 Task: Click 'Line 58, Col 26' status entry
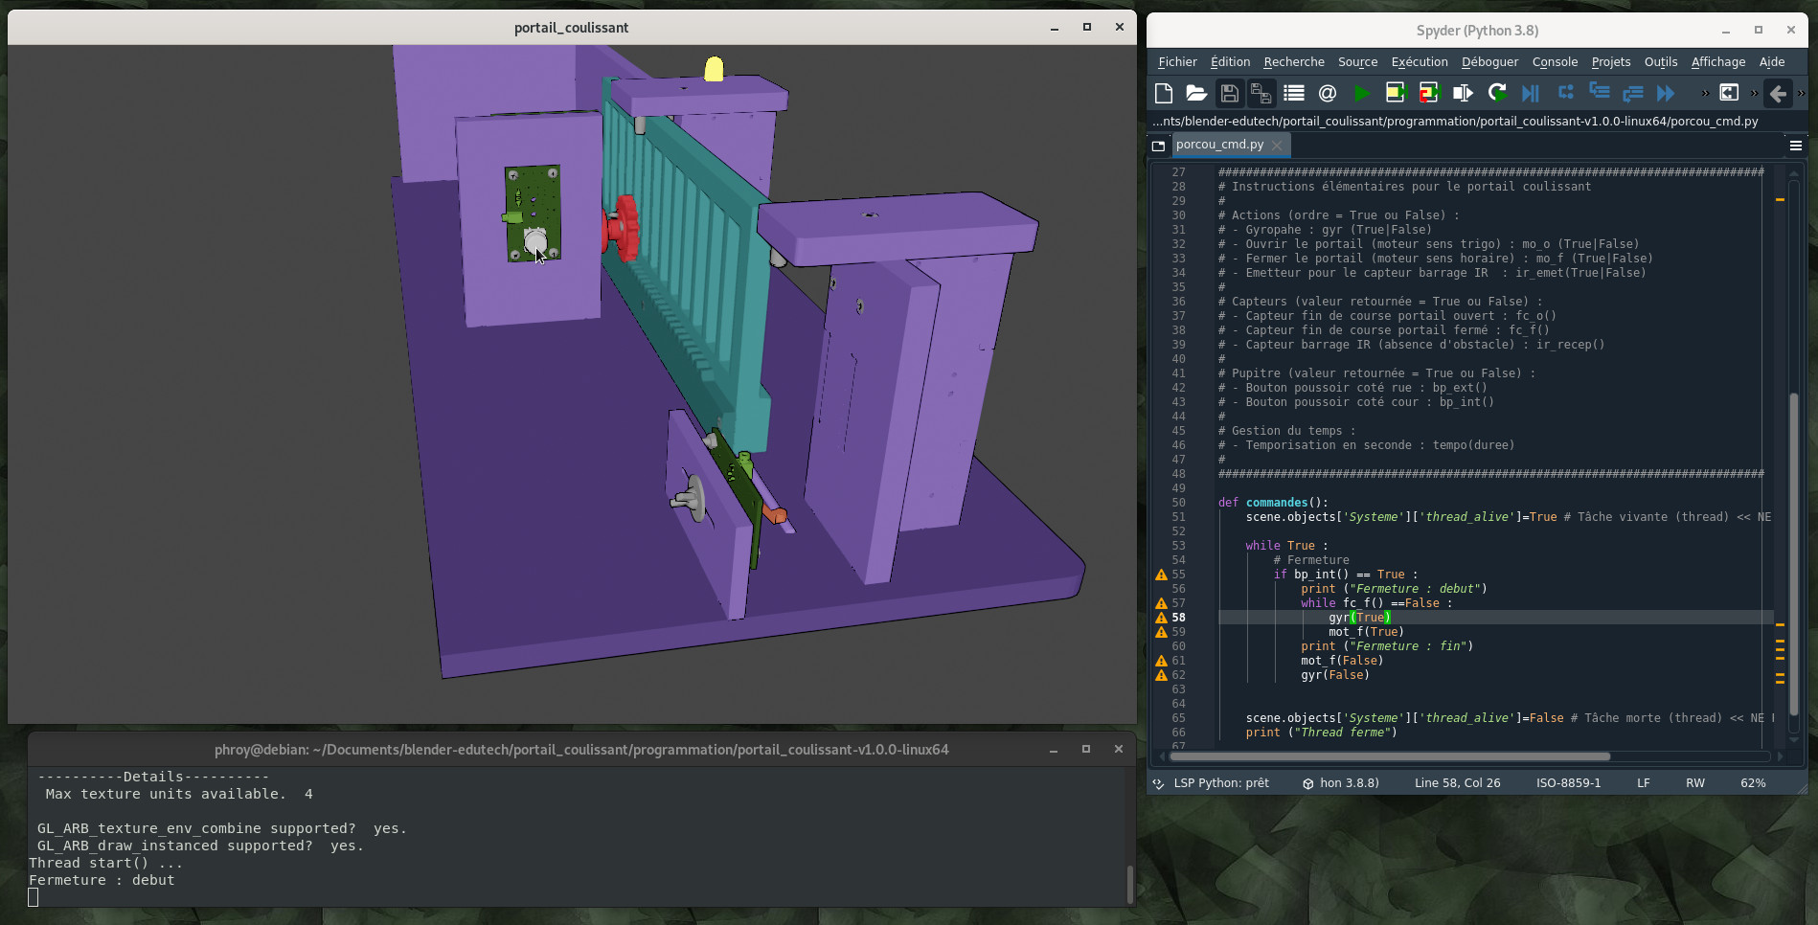coord(1457,782)
